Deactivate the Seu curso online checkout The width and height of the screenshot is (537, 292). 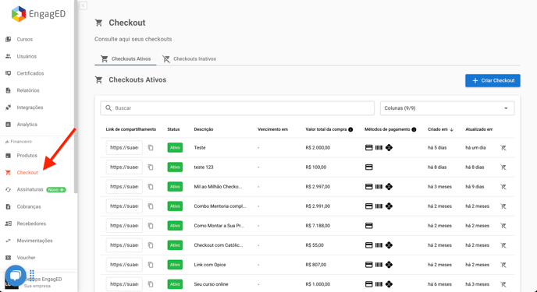(503, 284)
